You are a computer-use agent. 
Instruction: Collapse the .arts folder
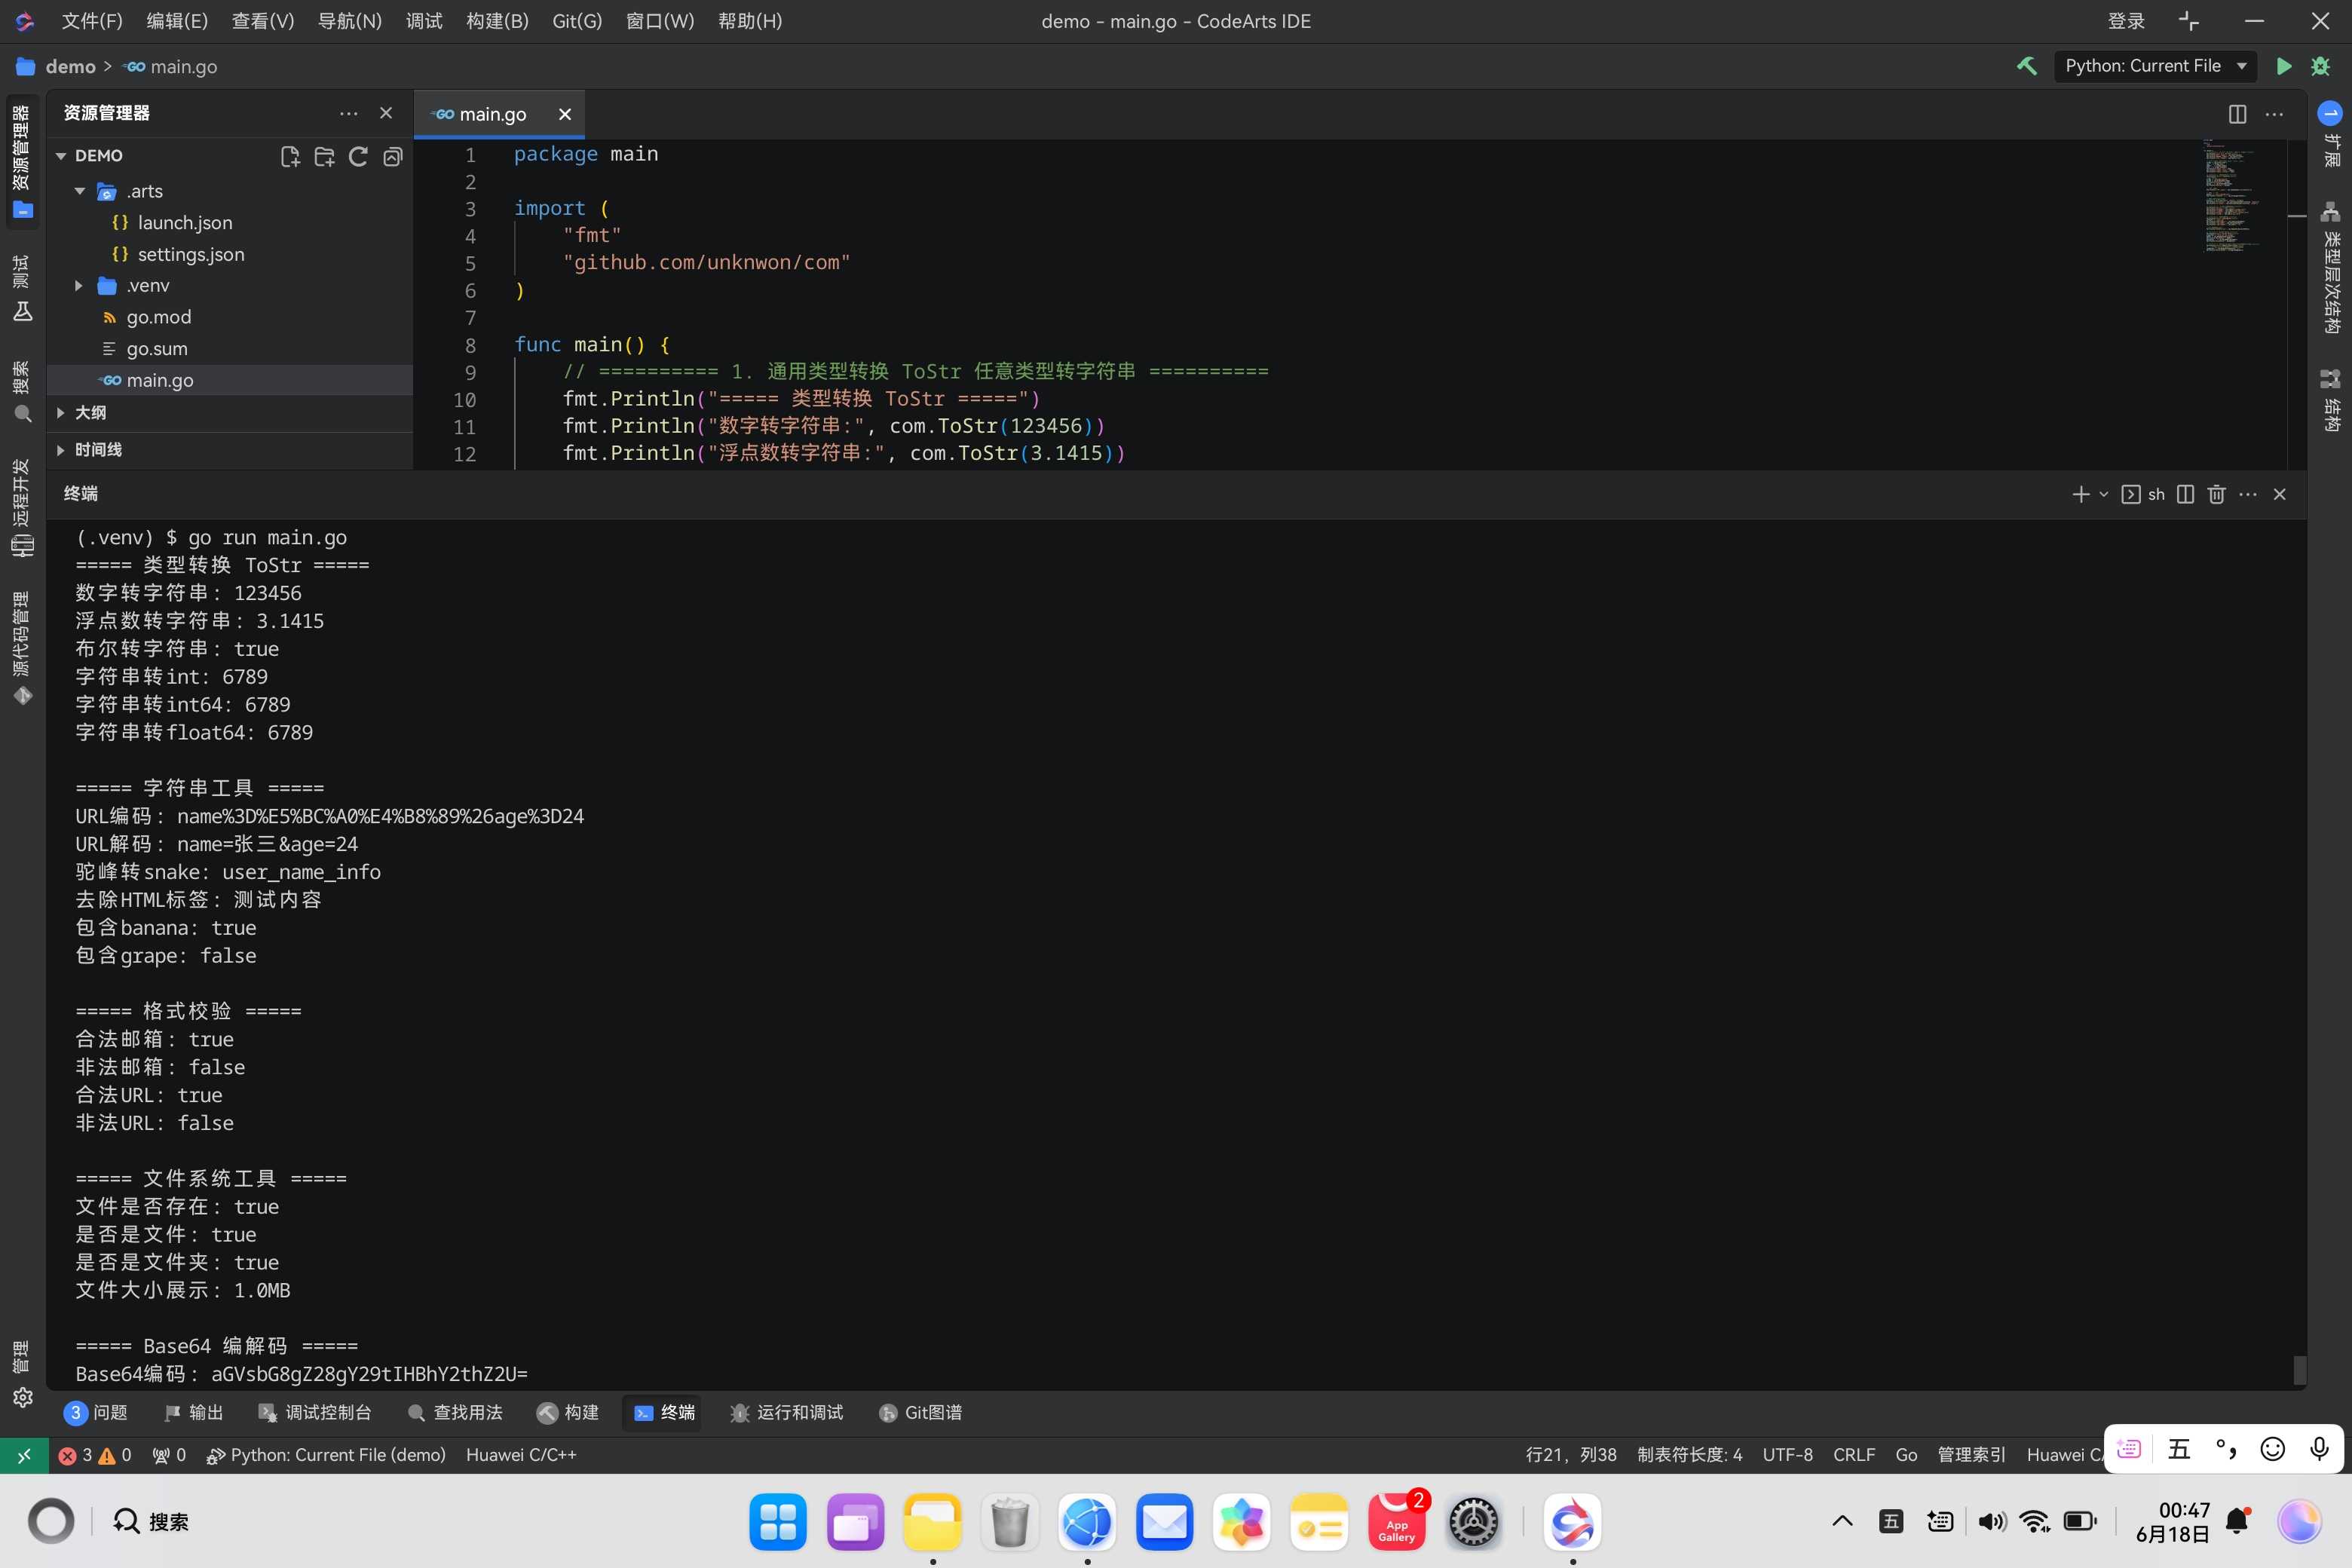(80, 191)
